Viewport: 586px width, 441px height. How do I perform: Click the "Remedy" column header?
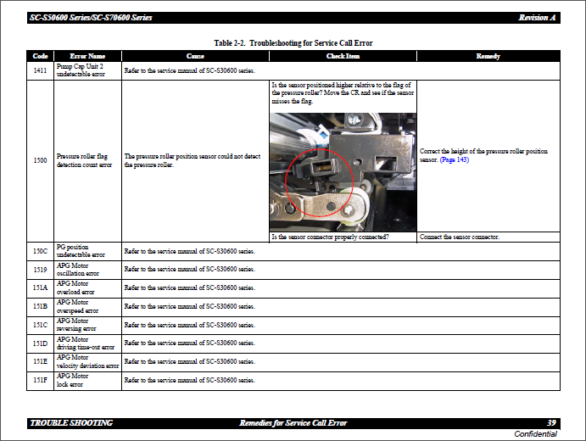488,56
